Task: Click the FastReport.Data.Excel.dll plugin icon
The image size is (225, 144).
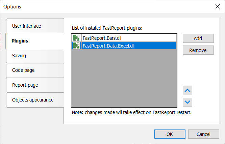Action: click(76, 46)
